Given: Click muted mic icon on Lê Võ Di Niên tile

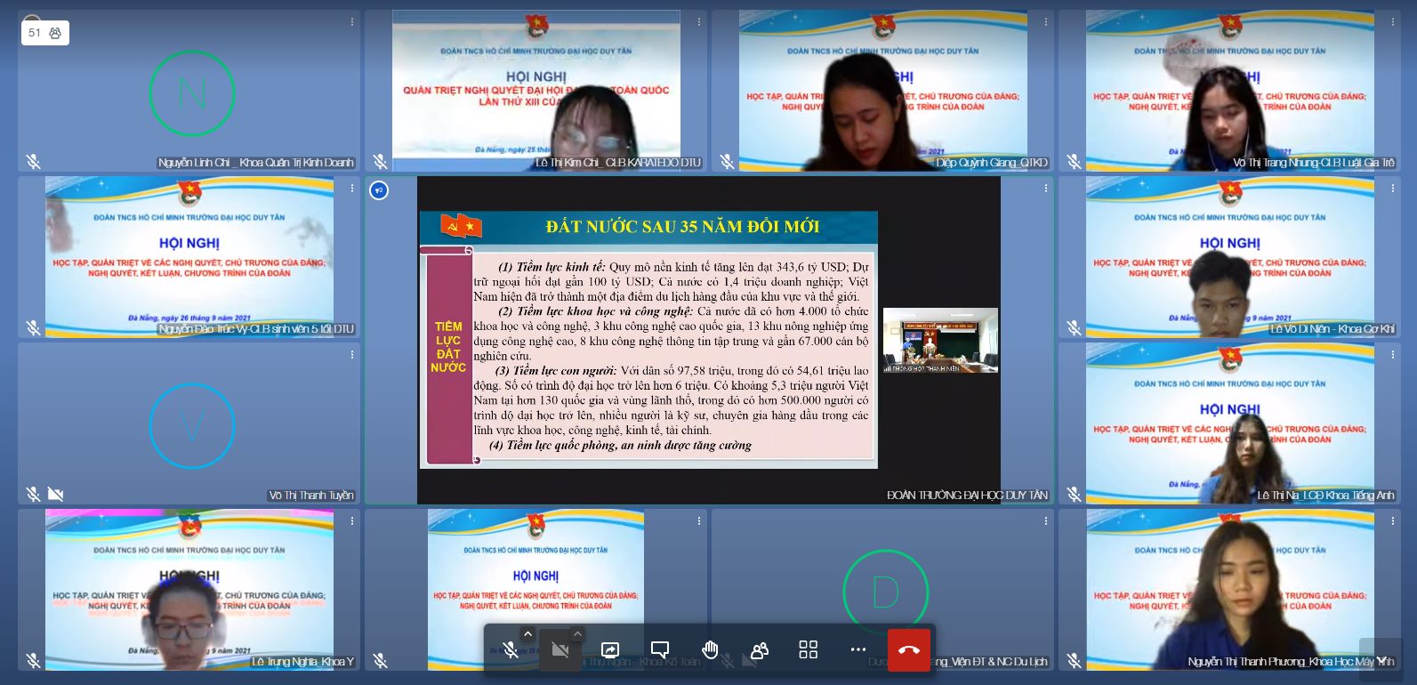Looking at the screenshot, I should click(x=1074, y=327).
